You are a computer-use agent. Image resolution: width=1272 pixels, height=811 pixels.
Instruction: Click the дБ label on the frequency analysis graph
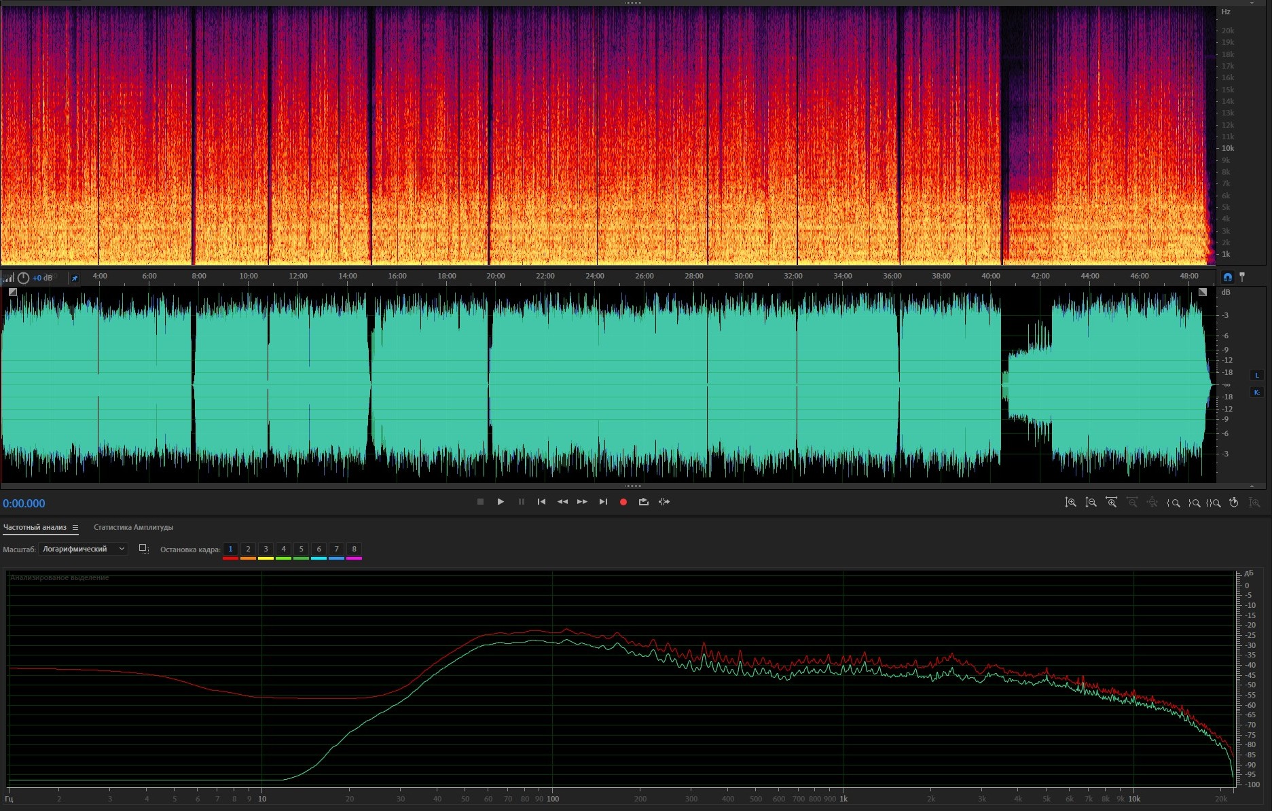tap(1249, 573)
